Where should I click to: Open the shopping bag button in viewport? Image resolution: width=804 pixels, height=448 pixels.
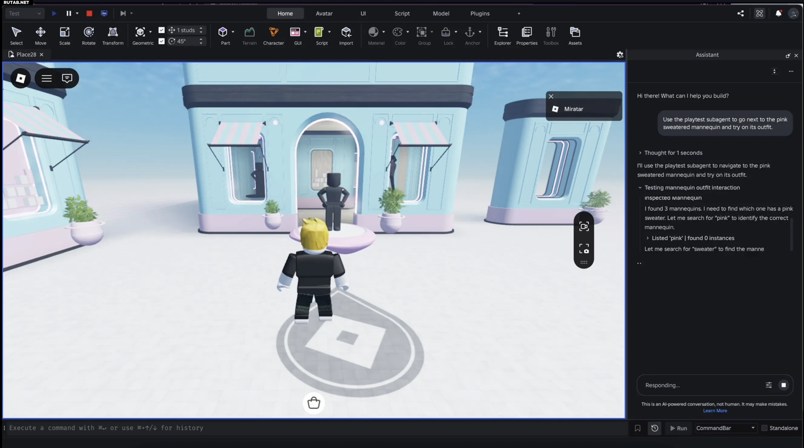point(314,403)
